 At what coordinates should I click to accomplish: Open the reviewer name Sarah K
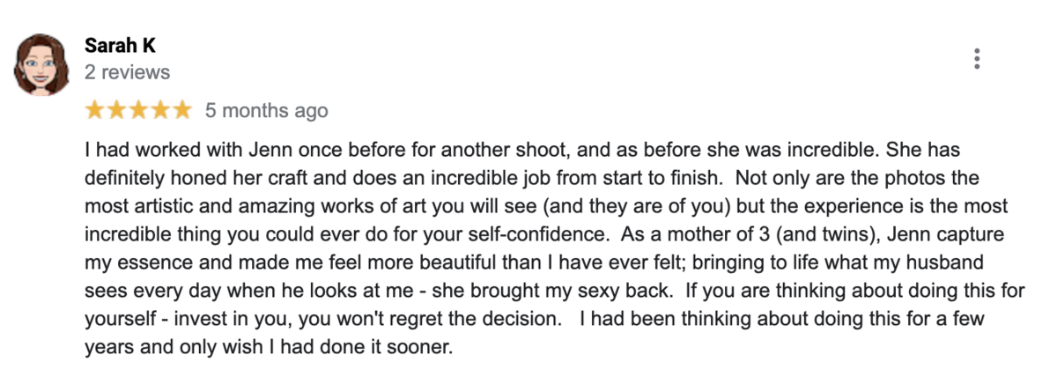[120, 46]
